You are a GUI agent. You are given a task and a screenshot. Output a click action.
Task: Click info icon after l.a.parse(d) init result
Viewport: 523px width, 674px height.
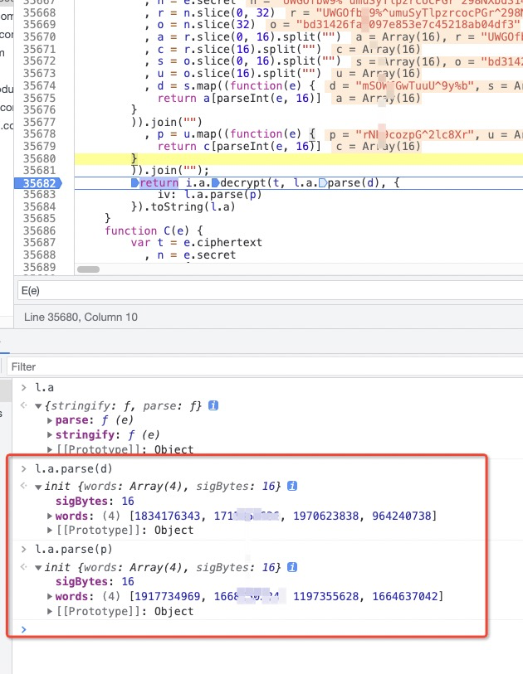point(292,486)
